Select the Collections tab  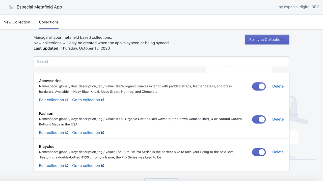(x=48, y=22)
